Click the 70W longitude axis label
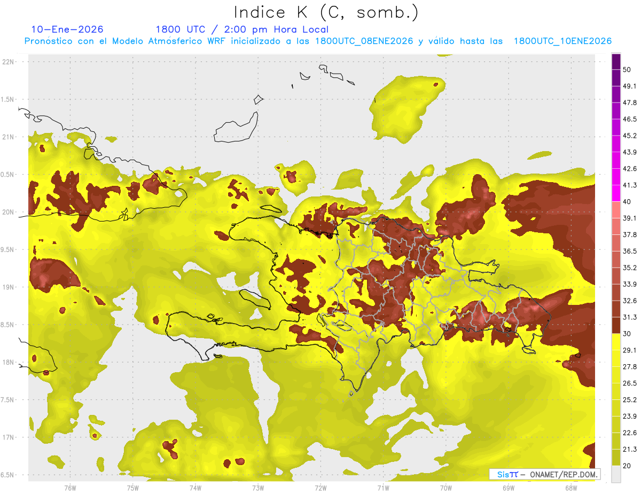 445,488
